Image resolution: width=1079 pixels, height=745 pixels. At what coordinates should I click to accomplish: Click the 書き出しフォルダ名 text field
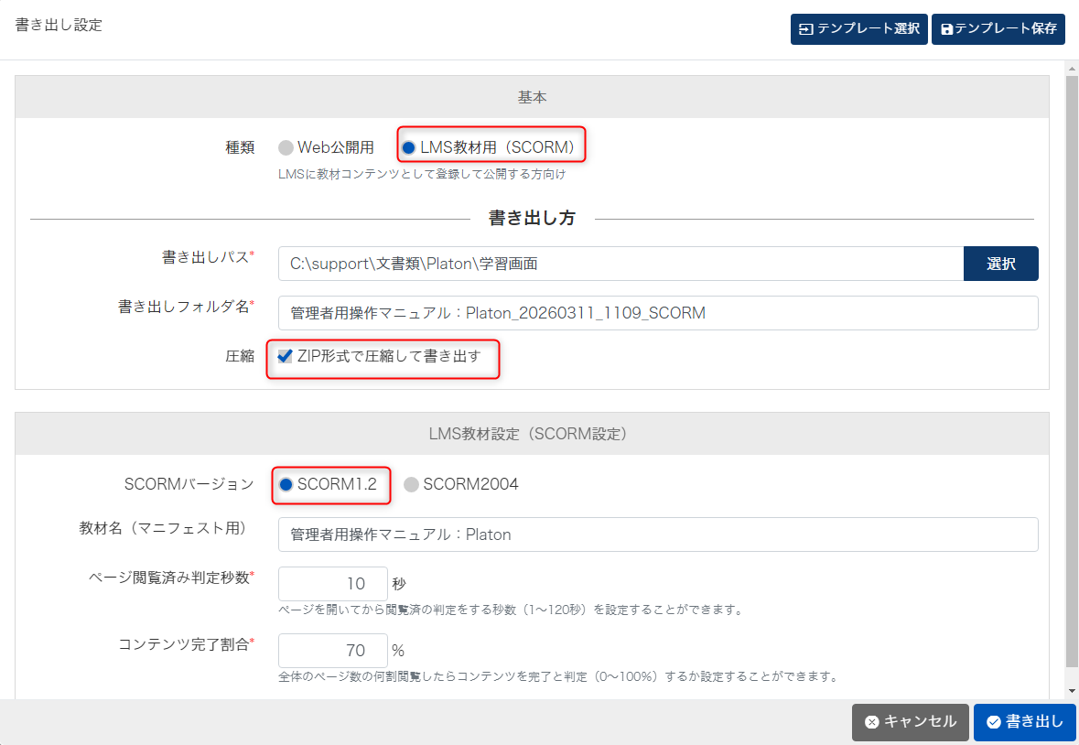[x=658, y=313]
